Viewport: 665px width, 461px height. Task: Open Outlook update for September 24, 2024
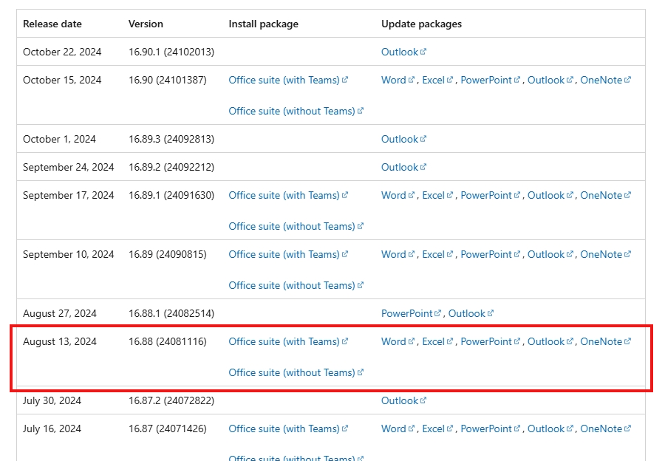coord(403,167)
